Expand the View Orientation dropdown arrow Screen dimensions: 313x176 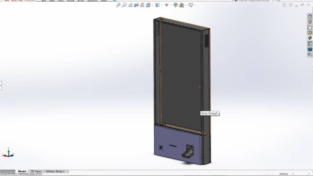click(153, 5)
